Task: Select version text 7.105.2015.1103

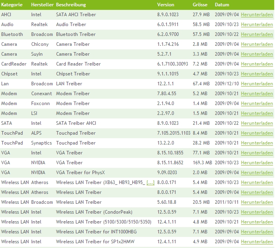Action: (173, 133)
